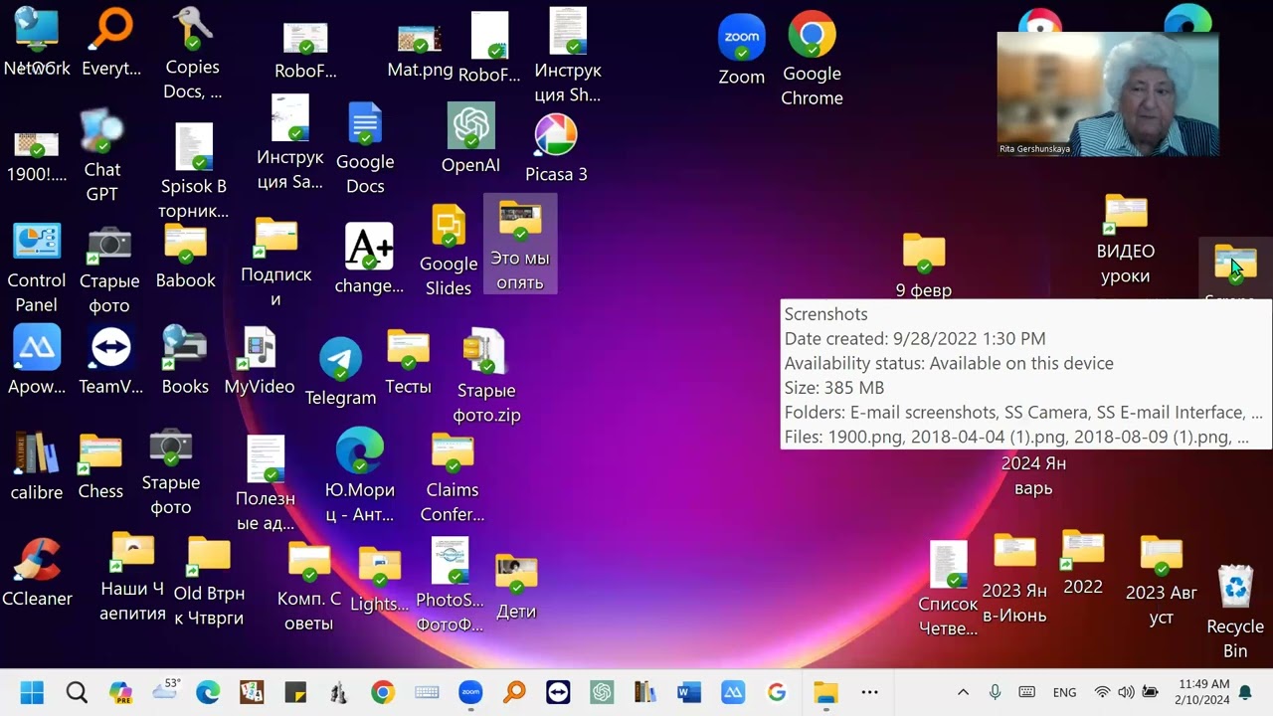Open the weather widget showing 53°
This screenshot has height=716, width=1273.
[x=166, y=690]
